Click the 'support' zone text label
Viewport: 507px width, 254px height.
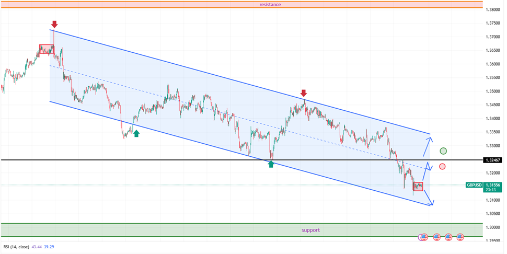click(310, 230)
